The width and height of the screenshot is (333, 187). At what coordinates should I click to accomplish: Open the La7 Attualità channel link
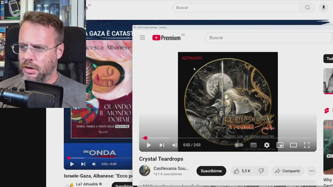point(87,184)
